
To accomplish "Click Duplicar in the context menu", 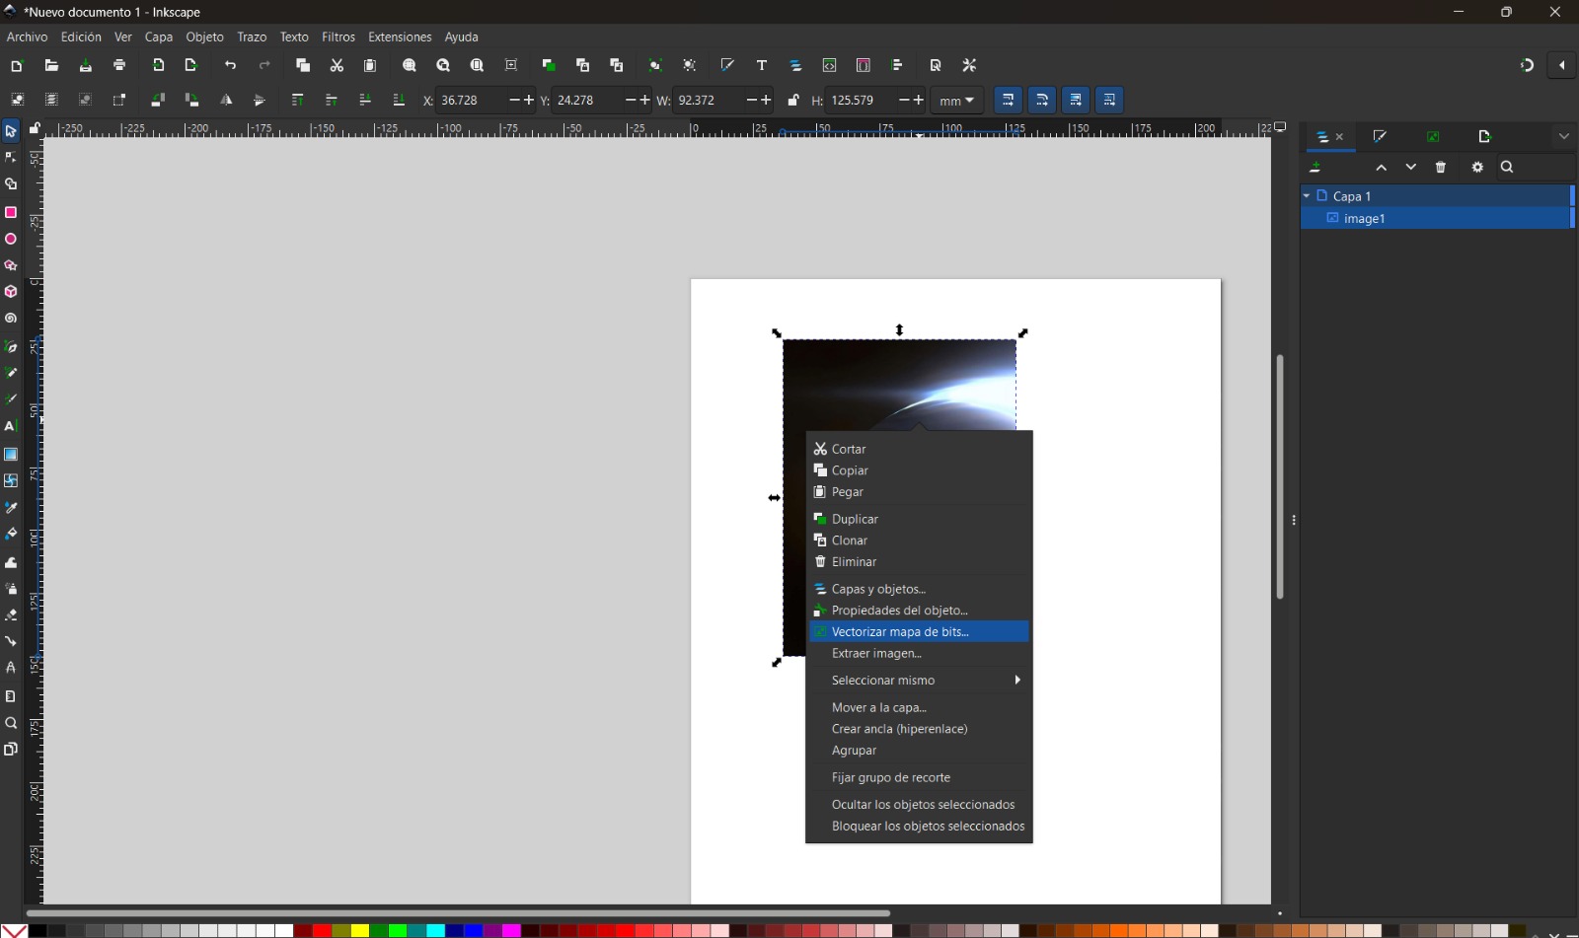I will tap(855, 518).
